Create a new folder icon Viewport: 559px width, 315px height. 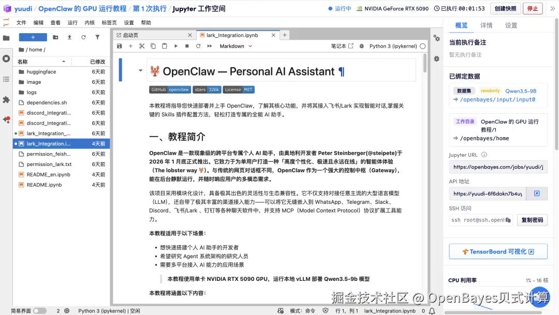click(x=55, y=37)
